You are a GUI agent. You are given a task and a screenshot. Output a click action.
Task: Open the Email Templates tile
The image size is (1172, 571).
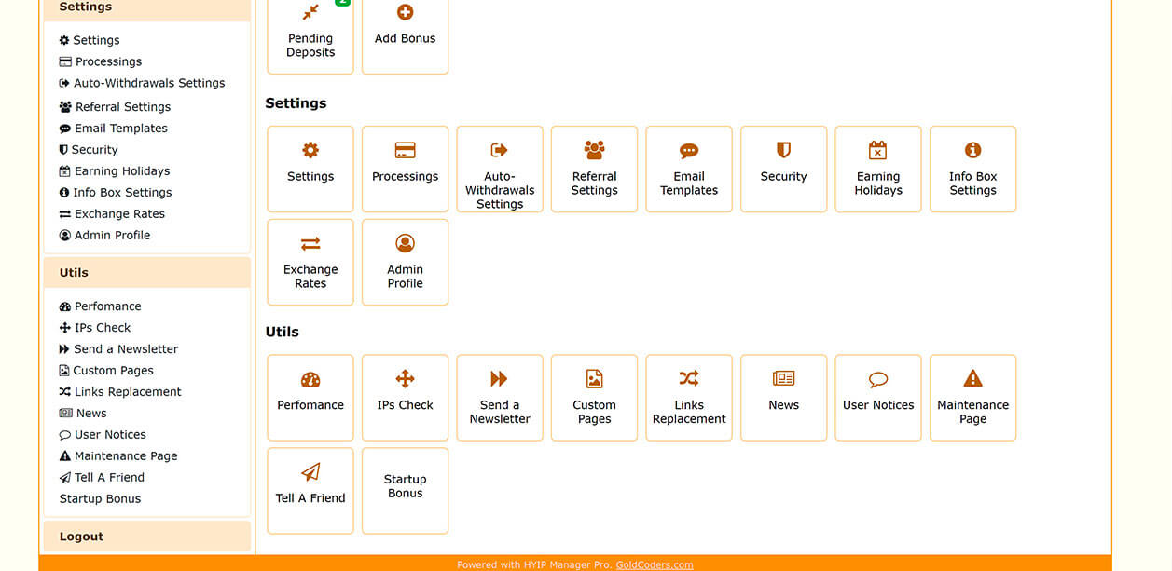tap(689, 170)
